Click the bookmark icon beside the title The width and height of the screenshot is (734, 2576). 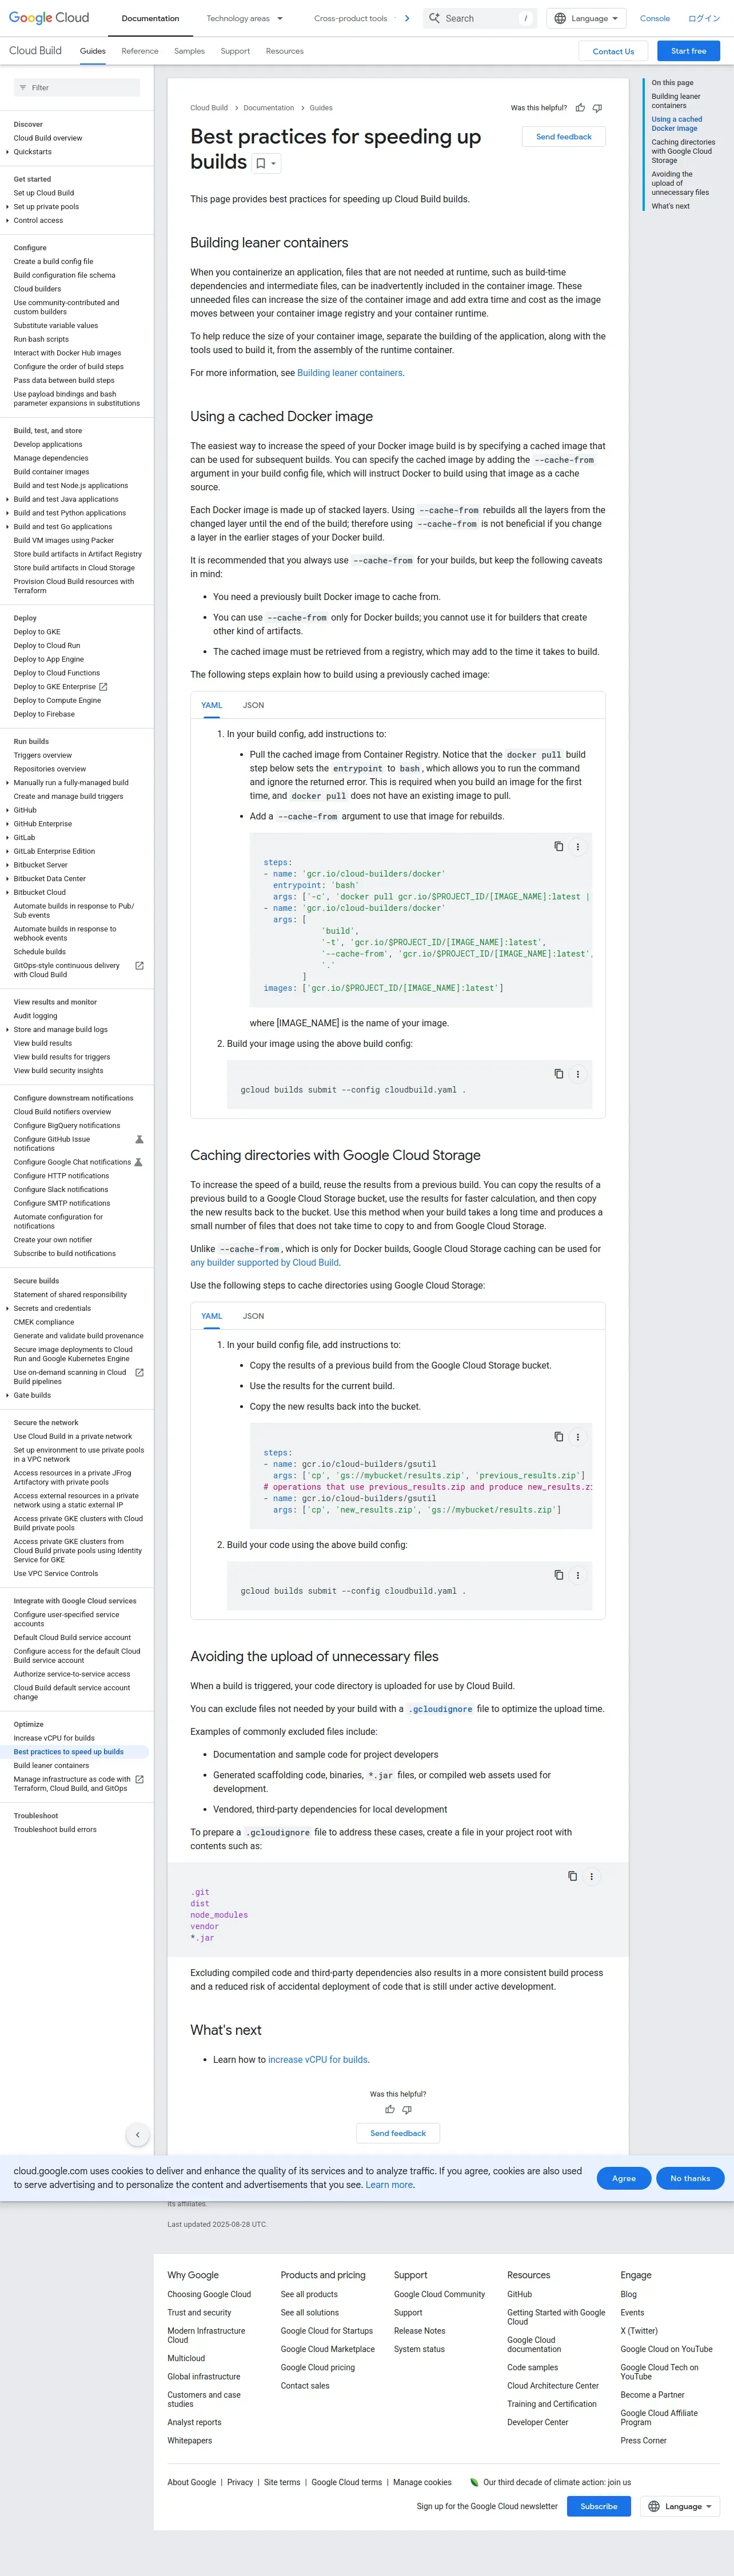point(261,163)
